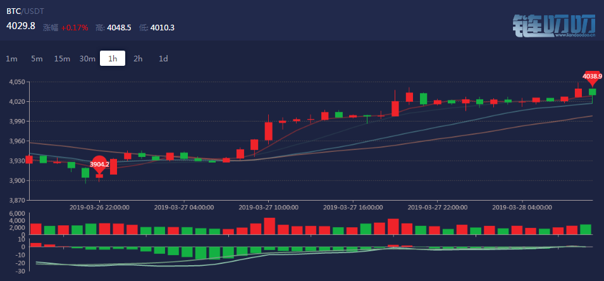Click the -10 MACD axis label
The width and height of the screenshot is (604, 281).
20,255
